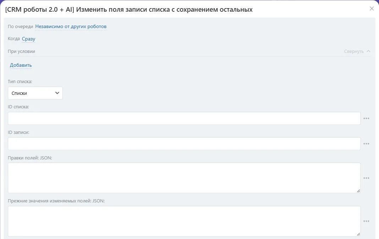This screenshot has width=379, height=239.
Task: Click inside the «Правки полей: JSON» textarea
Action: pyautogui.click(x=184, y=178)
